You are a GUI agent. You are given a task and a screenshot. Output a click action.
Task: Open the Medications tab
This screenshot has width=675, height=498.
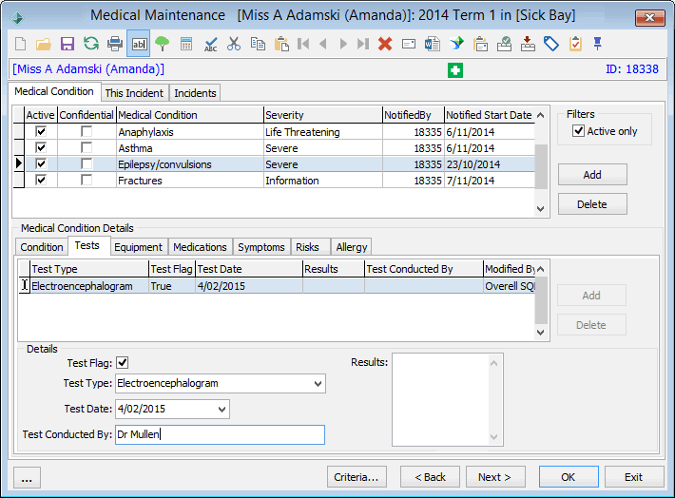[200, 247]
